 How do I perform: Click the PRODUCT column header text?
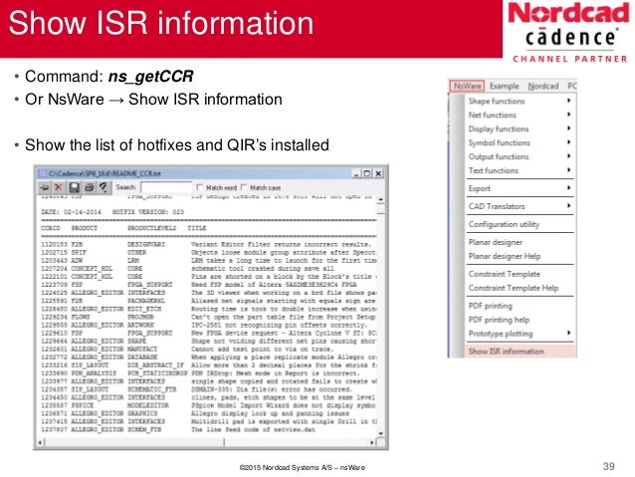coord(84,228)
